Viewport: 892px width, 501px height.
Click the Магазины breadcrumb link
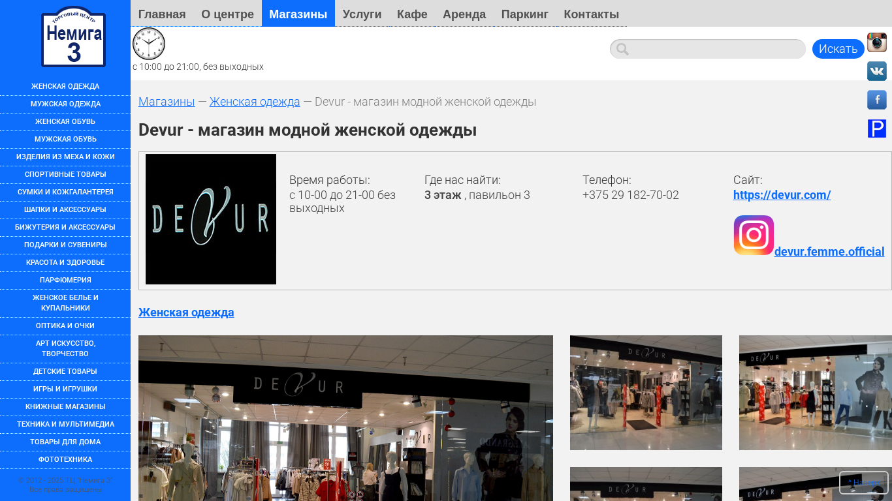(167, 102)
